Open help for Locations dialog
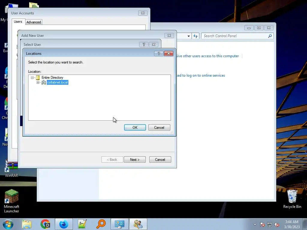The width and height of the screenshot is (307, 230). (x=159, y=53)
